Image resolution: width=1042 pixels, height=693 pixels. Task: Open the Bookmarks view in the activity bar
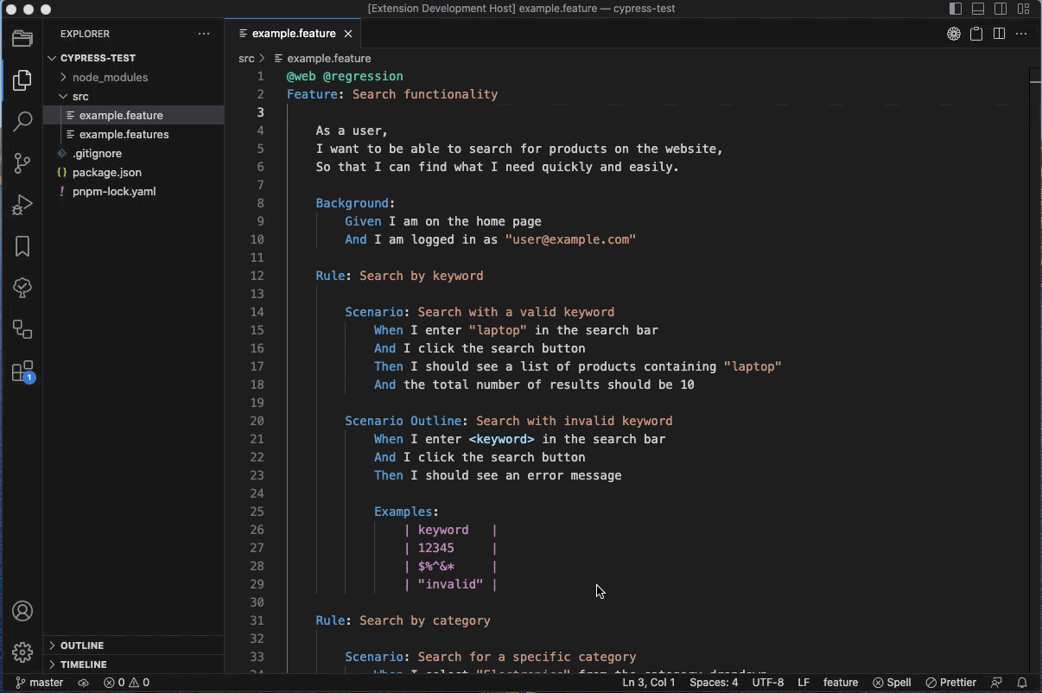(x=22, y=246)
